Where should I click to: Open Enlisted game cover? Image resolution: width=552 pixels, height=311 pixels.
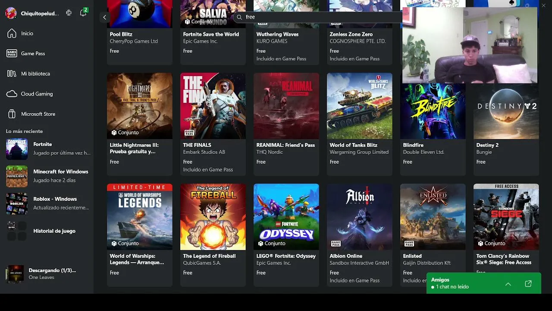[433, 217]
